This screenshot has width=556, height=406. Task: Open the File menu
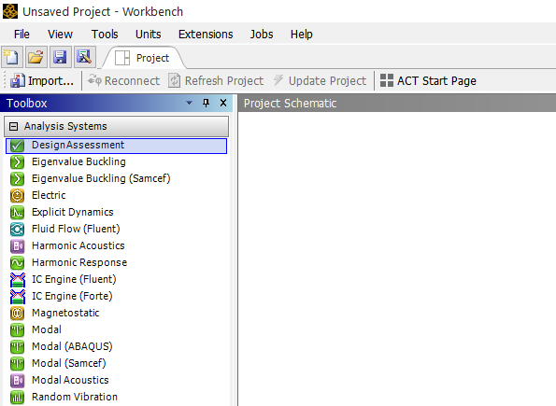point(21,34)
